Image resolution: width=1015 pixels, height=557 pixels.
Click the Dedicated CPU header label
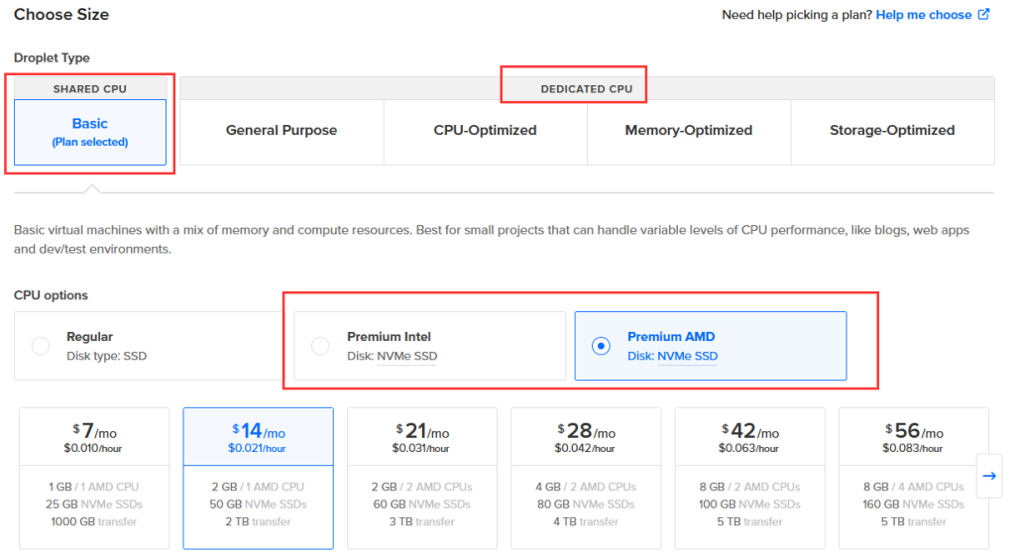coord(586,89)
